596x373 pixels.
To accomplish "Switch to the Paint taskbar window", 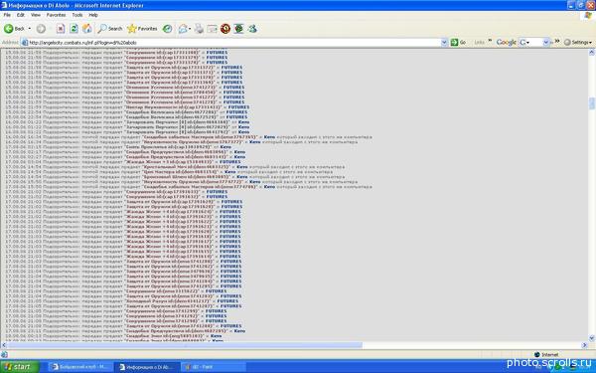I will pos(214,367).
